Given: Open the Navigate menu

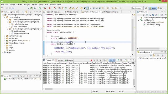Looking at the screenshot, I should [27, 5].
